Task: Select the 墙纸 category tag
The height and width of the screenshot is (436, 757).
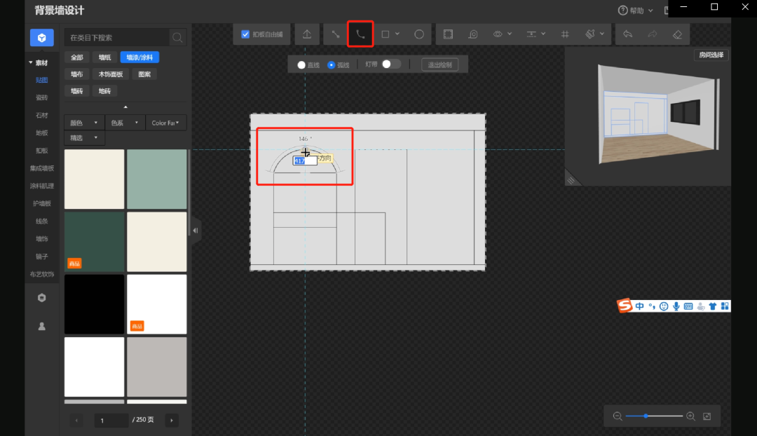Action: [104, 57]
